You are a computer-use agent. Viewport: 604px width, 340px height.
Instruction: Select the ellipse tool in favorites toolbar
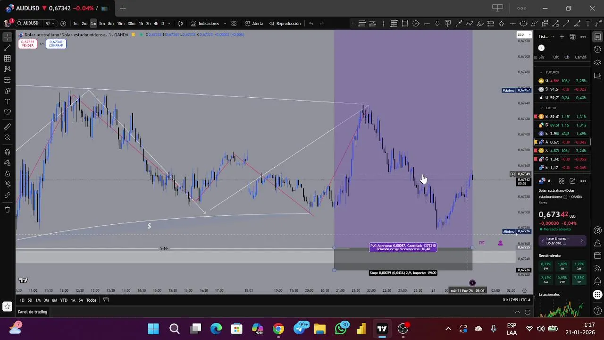point(523,23)
